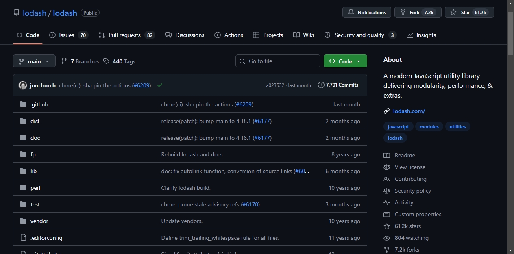The image size is (514, 254).
Task: Open PR #6170 link in test row
Action: coord(250,204)
